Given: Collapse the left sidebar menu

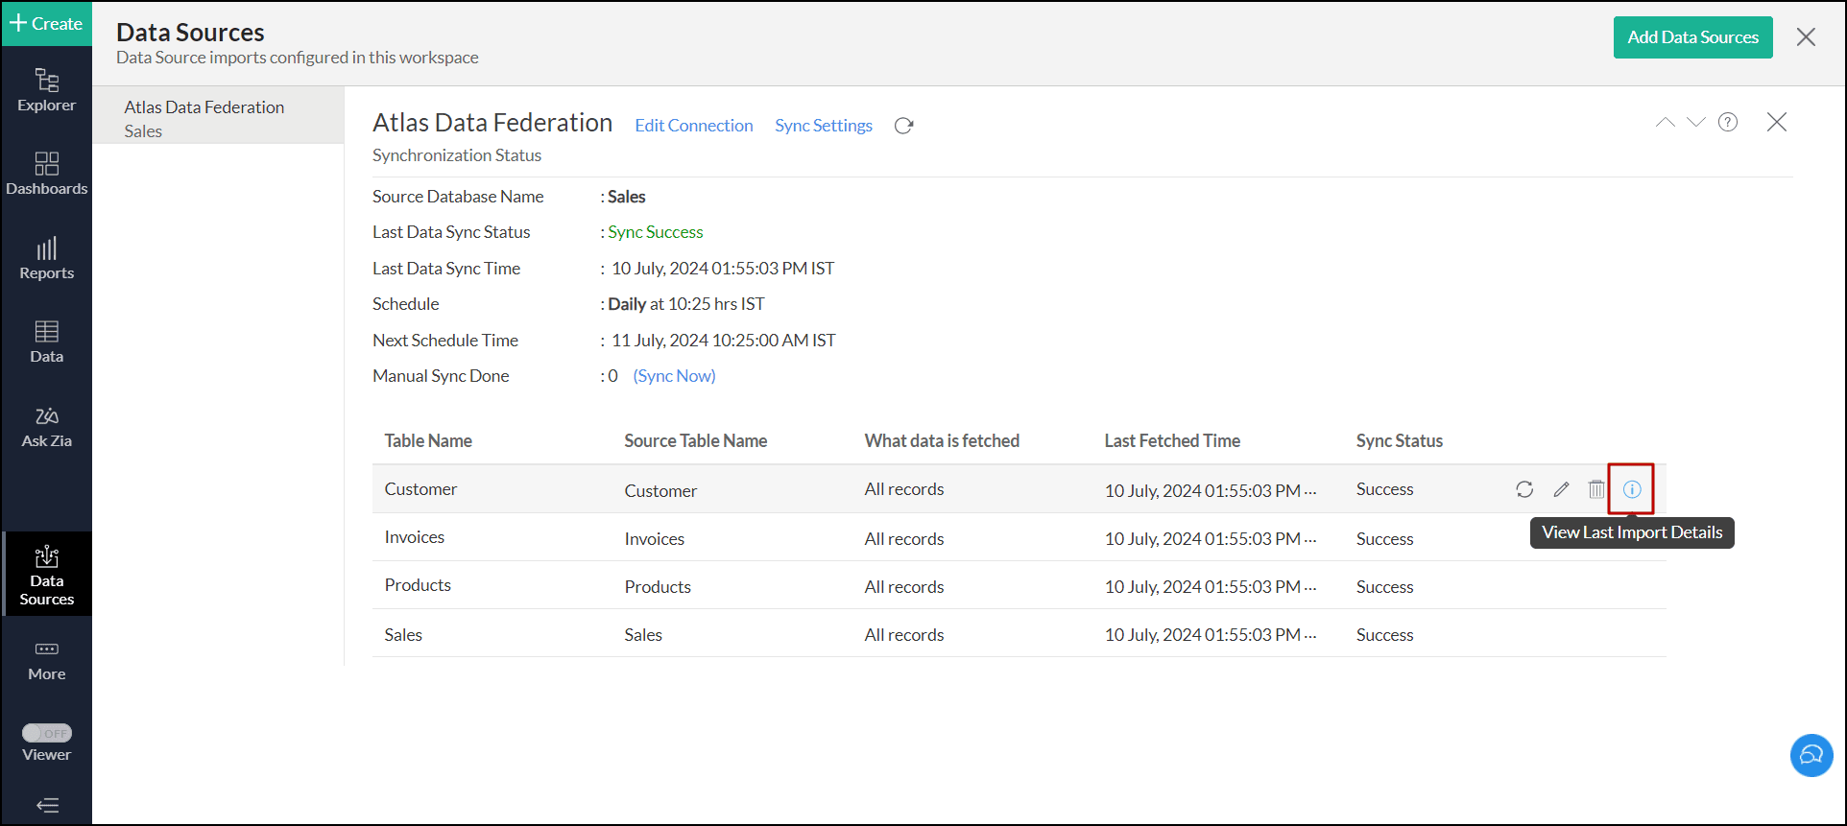Looking at the screenshot, I should [47, 805].
